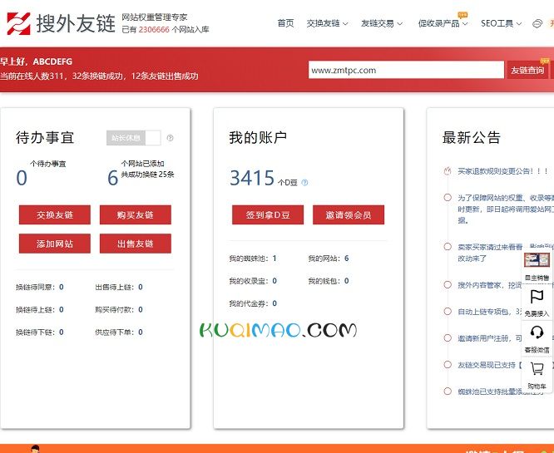Screen dimensions: 554x453
Task: Click the help icon beside 站长休息 toggle
Action: [171, 138]
